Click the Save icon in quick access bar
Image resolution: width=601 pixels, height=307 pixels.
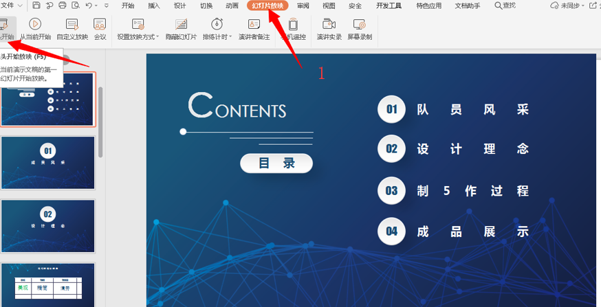click(x=36, y=5)
